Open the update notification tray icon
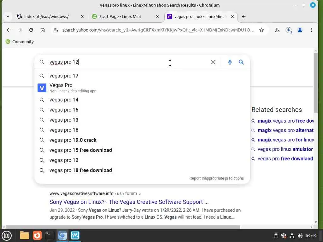 (276, 236)
